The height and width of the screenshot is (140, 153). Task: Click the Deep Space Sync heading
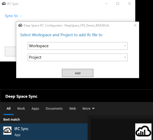click(21, 96)
